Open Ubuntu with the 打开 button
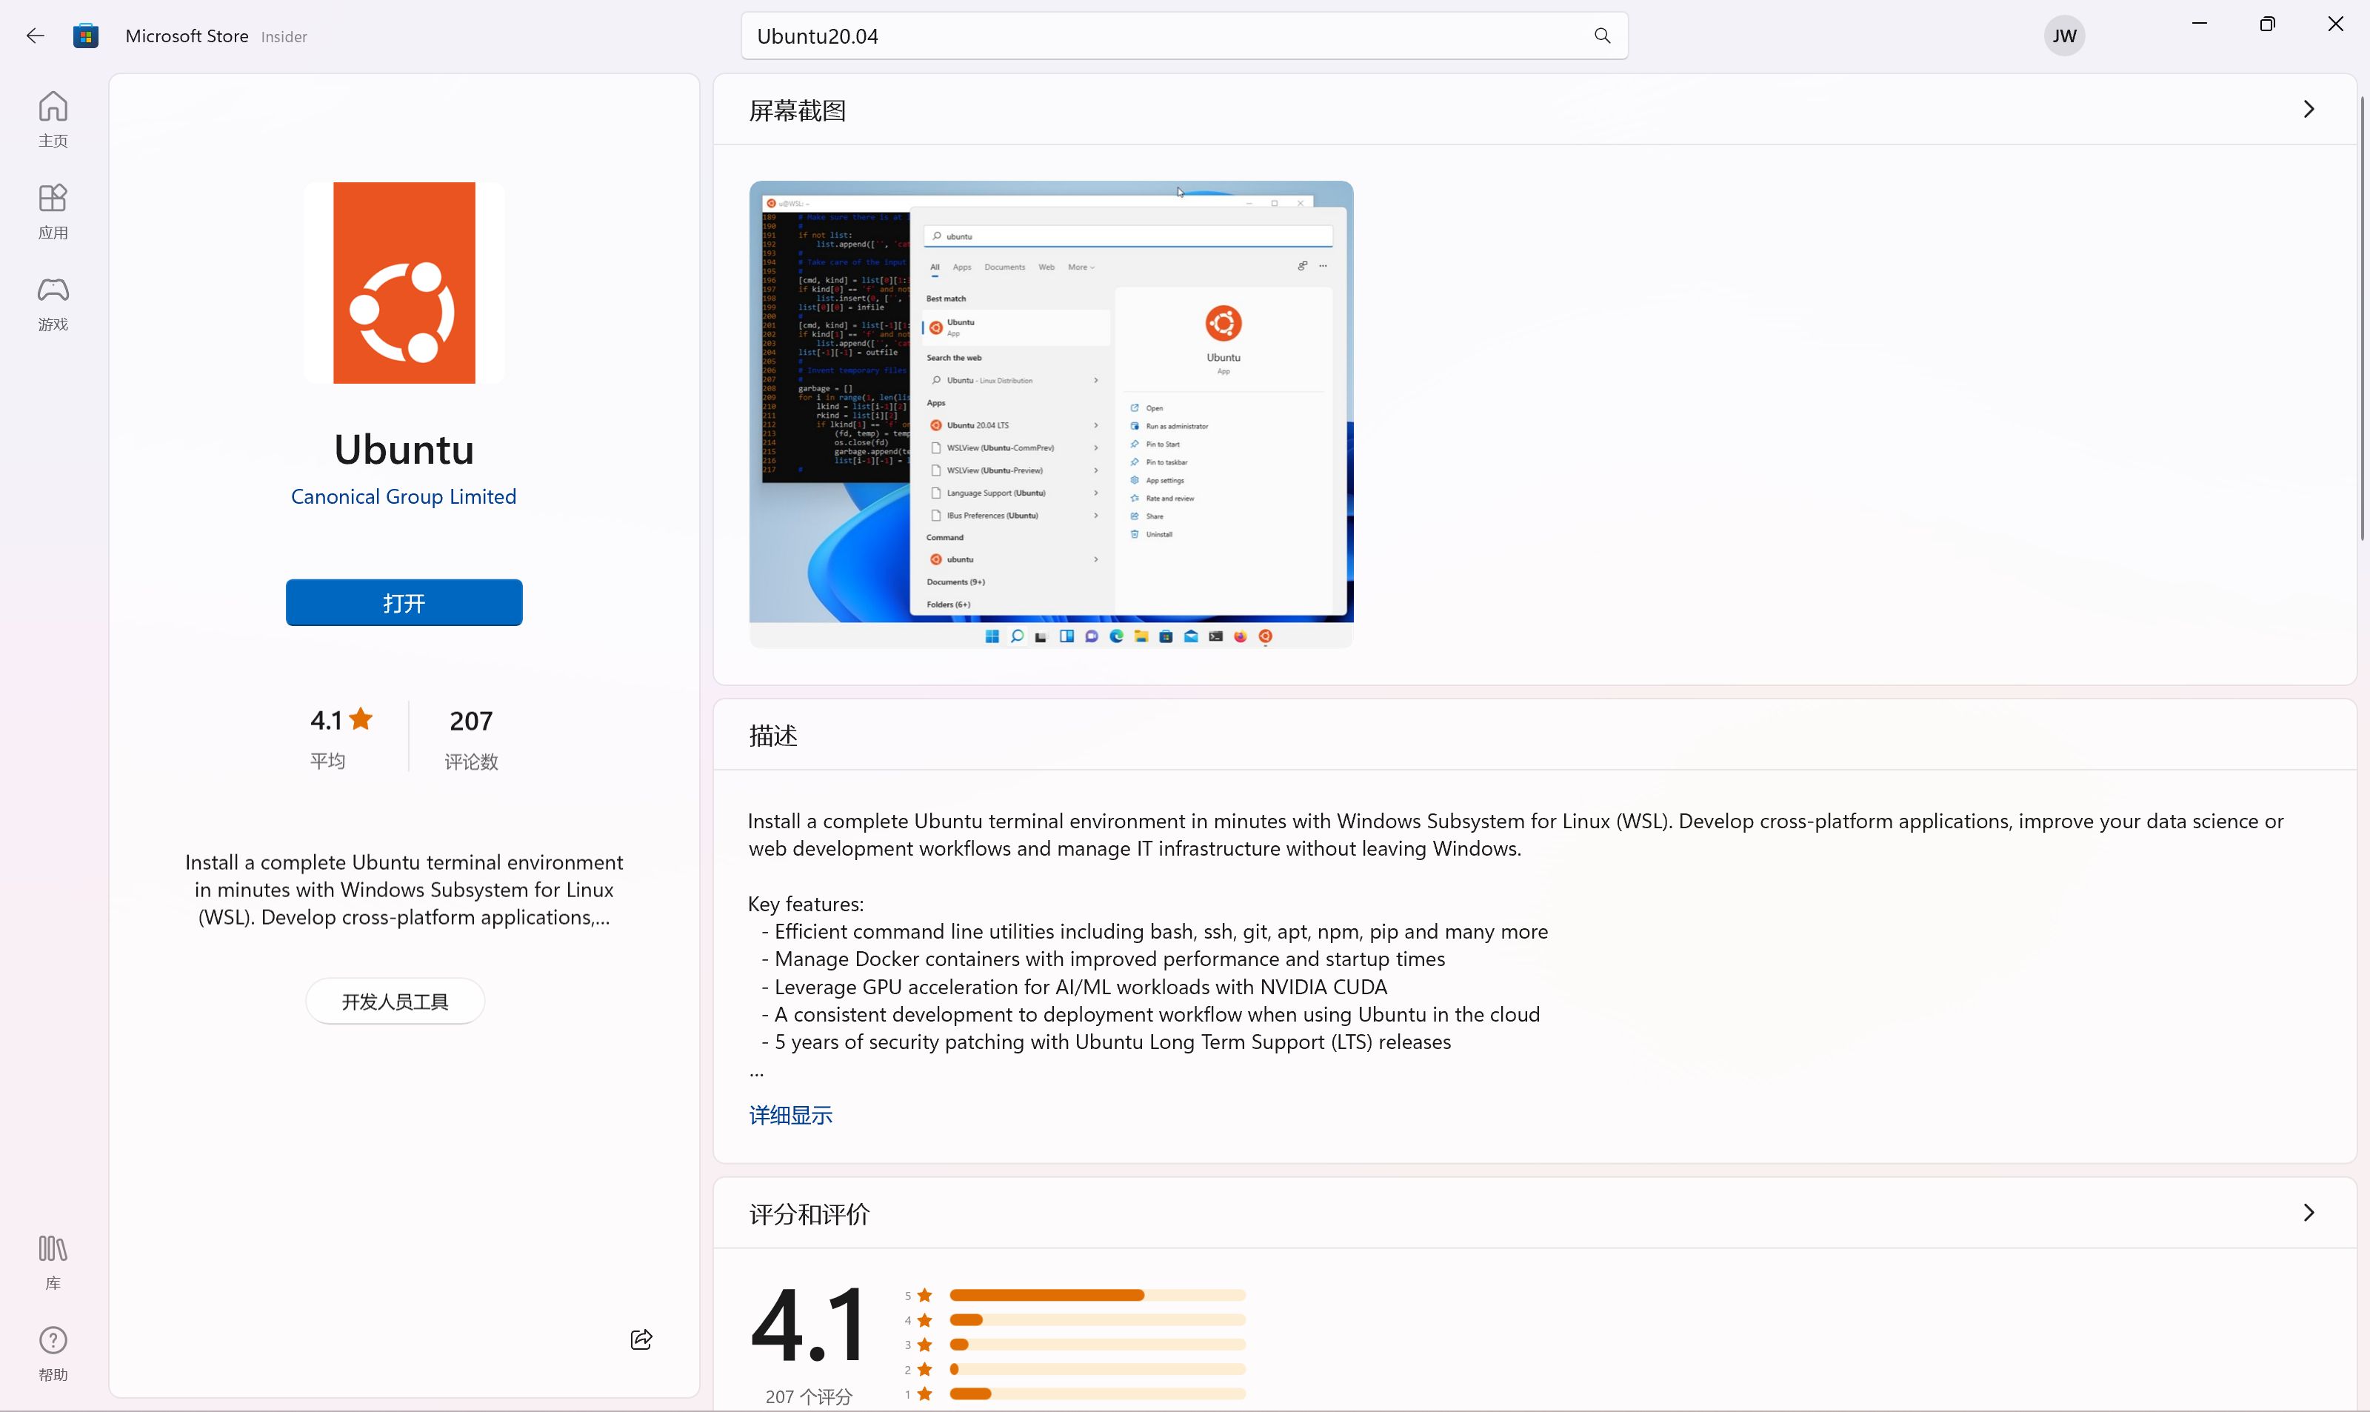The width and height of the screenshot is (2370, 1412). tap(404, 602)
